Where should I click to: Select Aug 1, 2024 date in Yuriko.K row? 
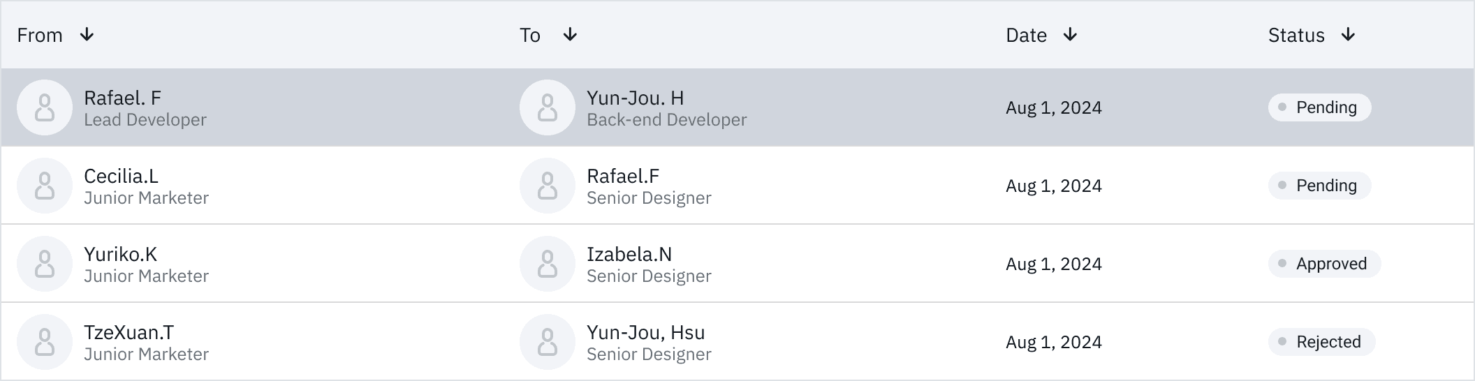[x=1054, y=264]
